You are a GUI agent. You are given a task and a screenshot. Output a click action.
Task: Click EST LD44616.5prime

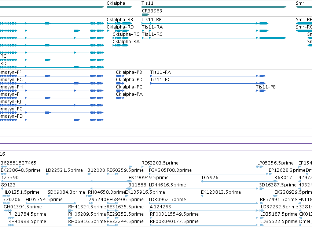pyautogui.click(x=203, y=189)
